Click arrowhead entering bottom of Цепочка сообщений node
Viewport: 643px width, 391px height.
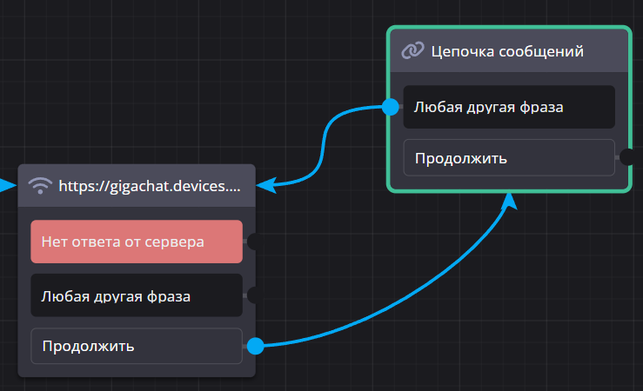point(509,202)
